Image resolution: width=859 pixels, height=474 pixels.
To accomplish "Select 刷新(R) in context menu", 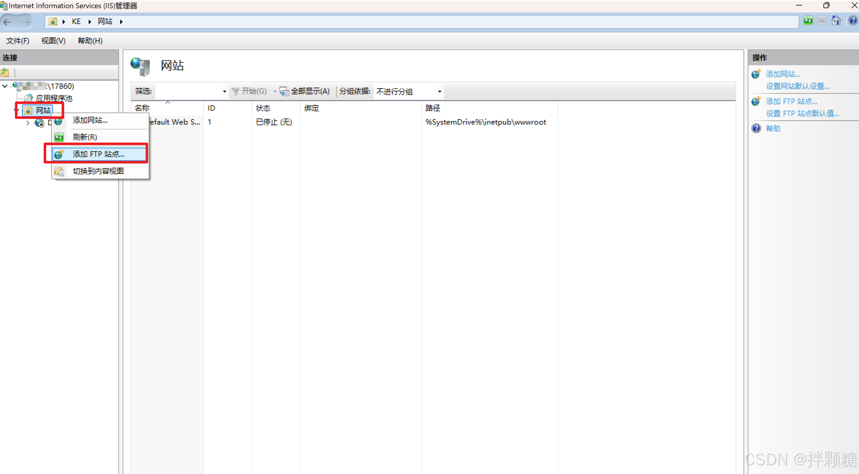I will click(x=85, y=137).
